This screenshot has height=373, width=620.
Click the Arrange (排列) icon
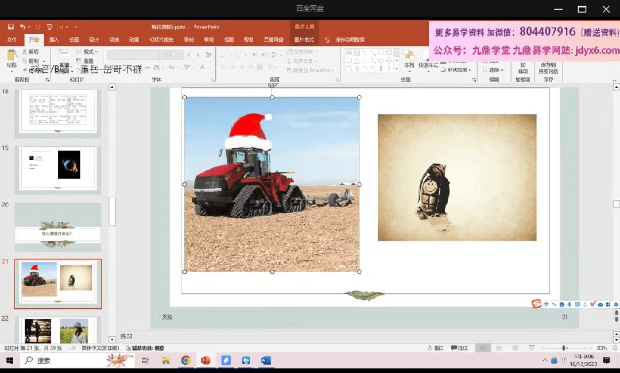pos(409,57)
